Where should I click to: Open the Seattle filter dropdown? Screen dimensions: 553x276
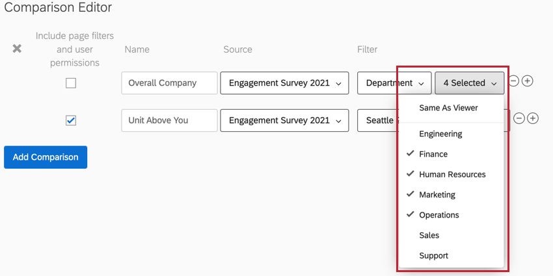pyautogui.click(x=377, y=120)
